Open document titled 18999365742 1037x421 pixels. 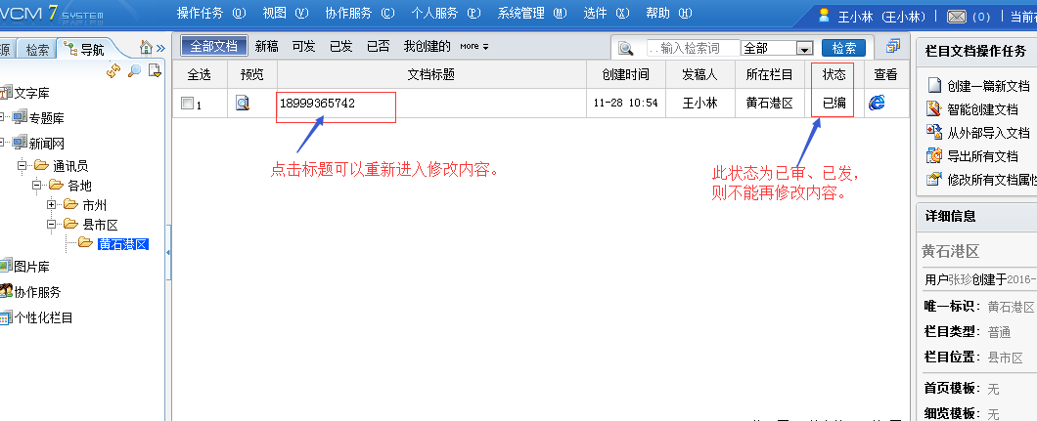point(317,104)
